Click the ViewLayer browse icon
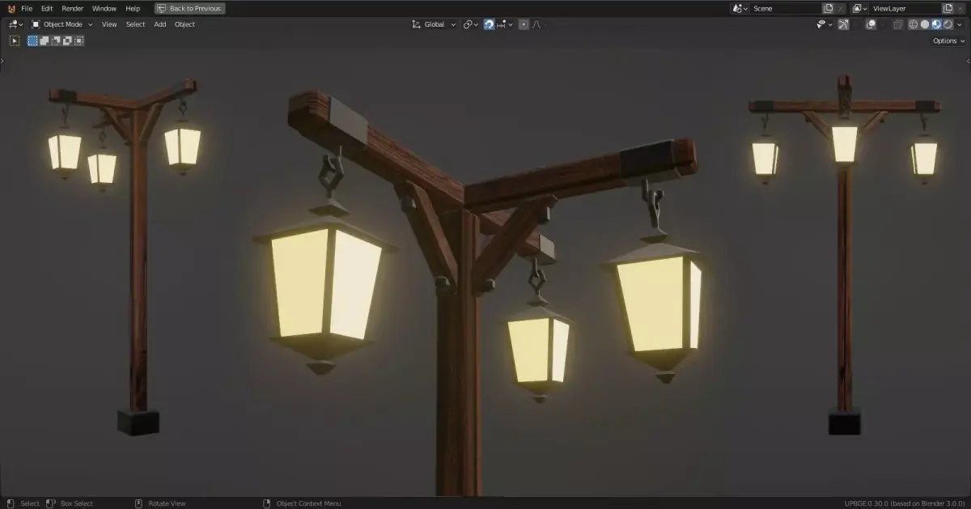This screenshot has width=971, height=509. coord(859,8)
